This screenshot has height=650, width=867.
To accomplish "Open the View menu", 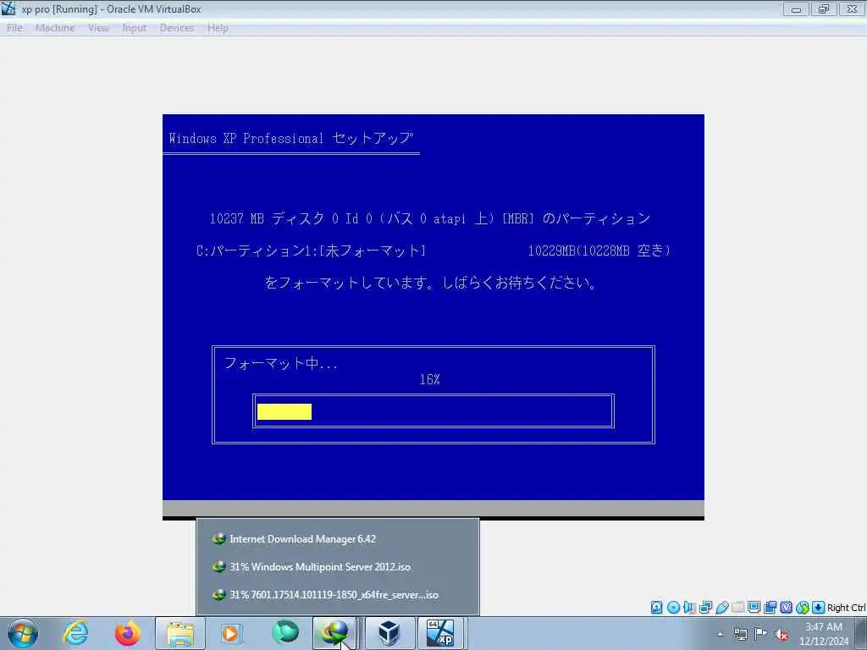I will tap(98, 28).
